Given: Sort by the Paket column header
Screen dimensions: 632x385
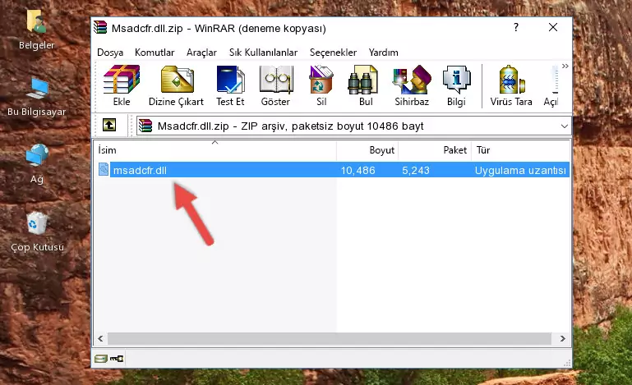Looking at the screenshot, I should click(435, 150).
